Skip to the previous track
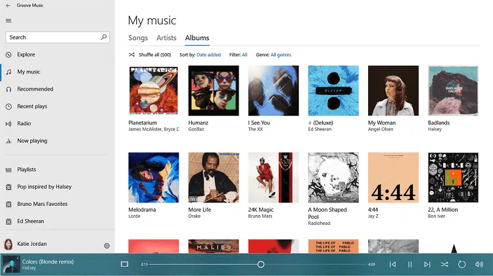The height and width of the screenshot is (276, 493). pyautogui.click(x=392, y=264)
